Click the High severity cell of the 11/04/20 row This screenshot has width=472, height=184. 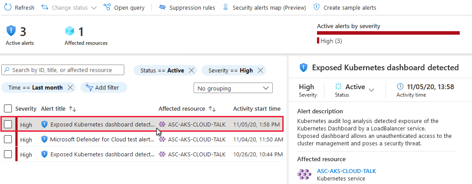[x=26, y=140]
